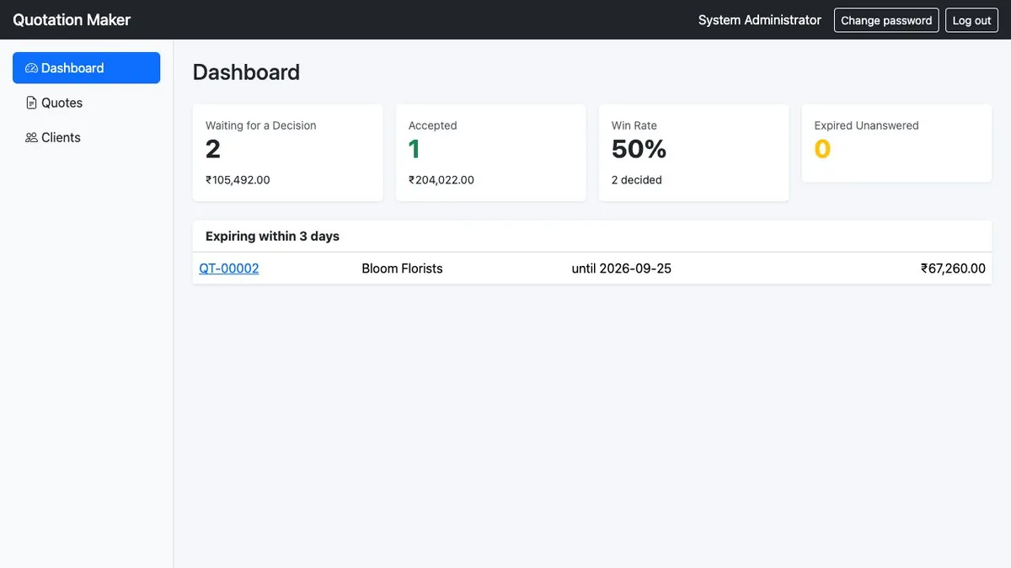The image size is (1011, 568).
Task: Select the Dashboard menu label
Action: (72, 68)
